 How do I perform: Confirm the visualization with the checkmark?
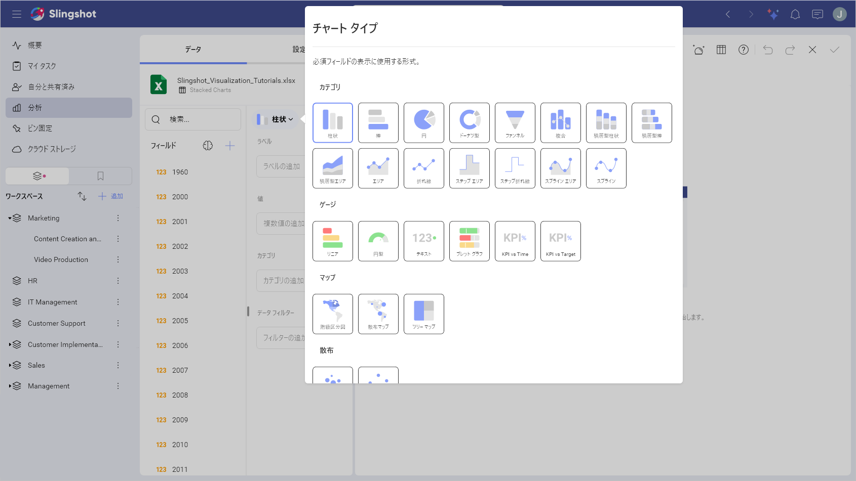[835, 50]
